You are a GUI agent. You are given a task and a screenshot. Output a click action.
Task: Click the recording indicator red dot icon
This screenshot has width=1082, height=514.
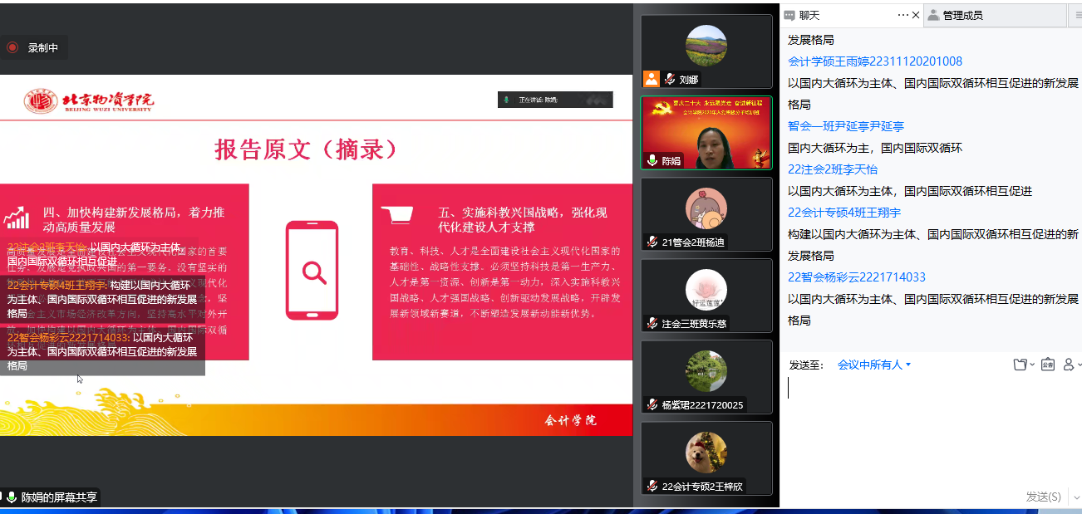coord(12,48)
